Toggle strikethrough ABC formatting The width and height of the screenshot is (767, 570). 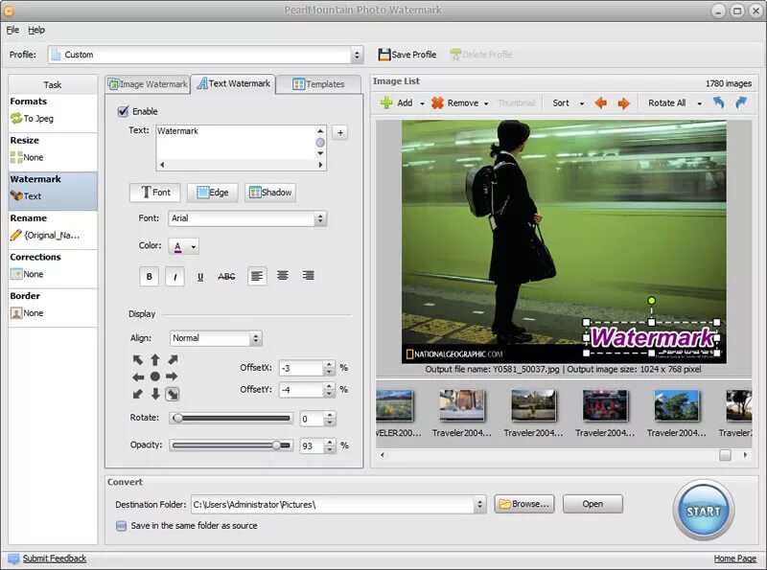coord(226,277)
